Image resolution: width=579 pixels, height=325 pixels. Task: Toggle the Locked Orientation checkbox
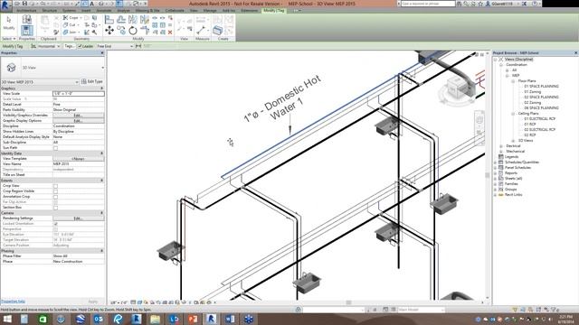coord(56,224)
